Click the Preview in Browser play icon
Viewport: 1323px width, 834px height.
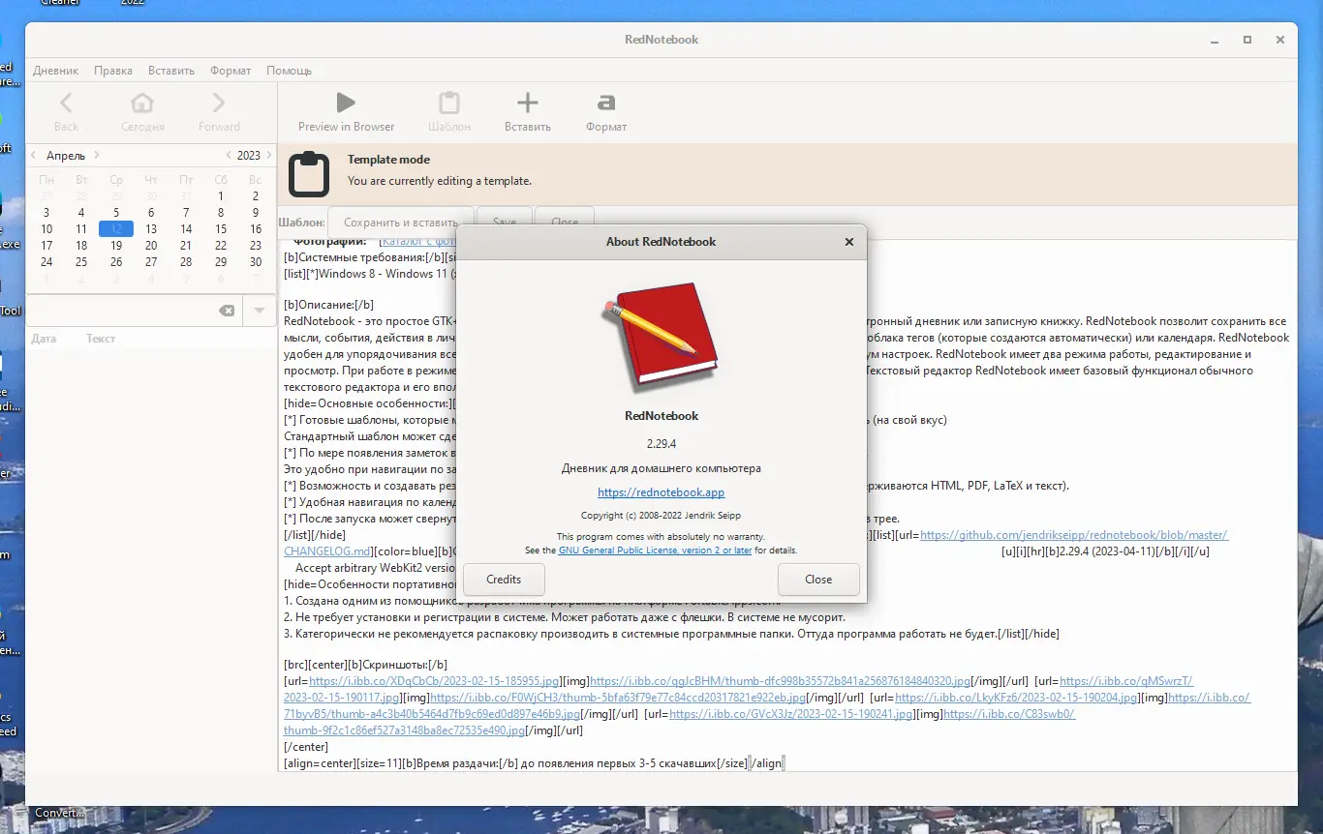(x=346, y=103)
